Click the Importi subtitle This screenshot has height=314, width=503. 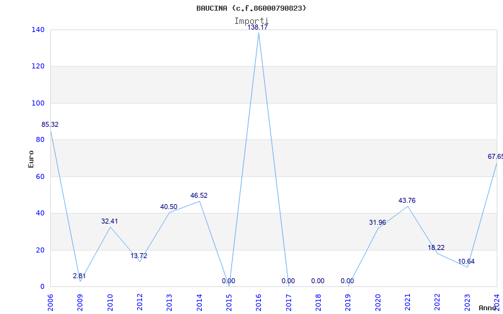coord(251,21)
